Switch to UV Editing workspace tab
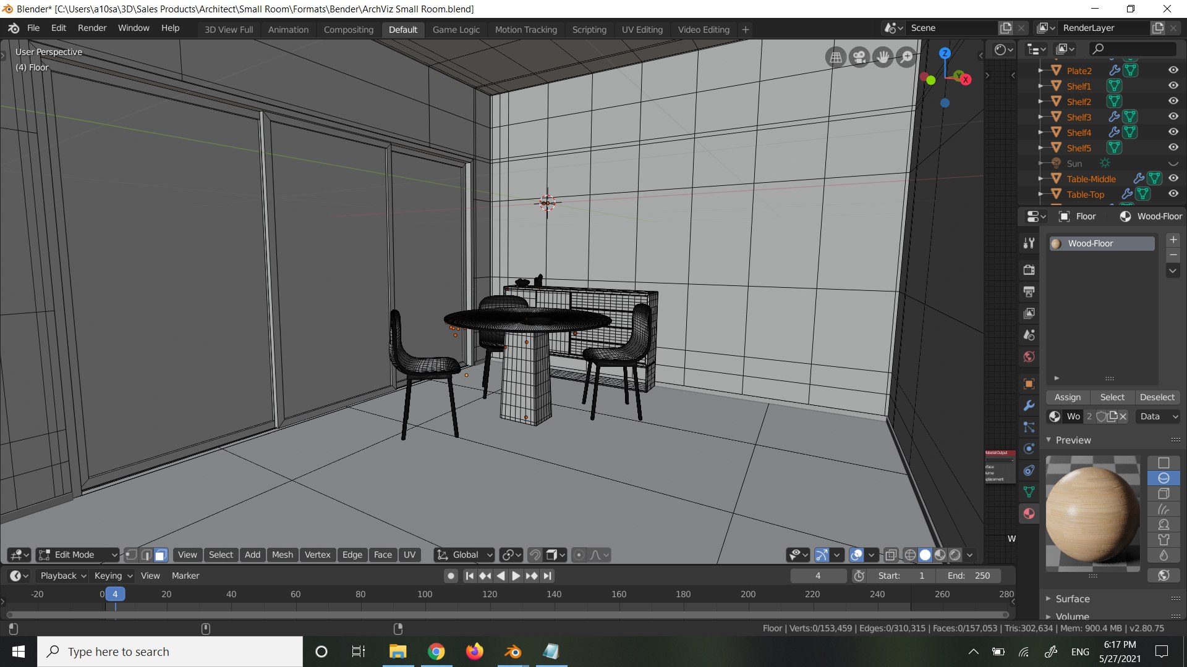 pos(642,29)
